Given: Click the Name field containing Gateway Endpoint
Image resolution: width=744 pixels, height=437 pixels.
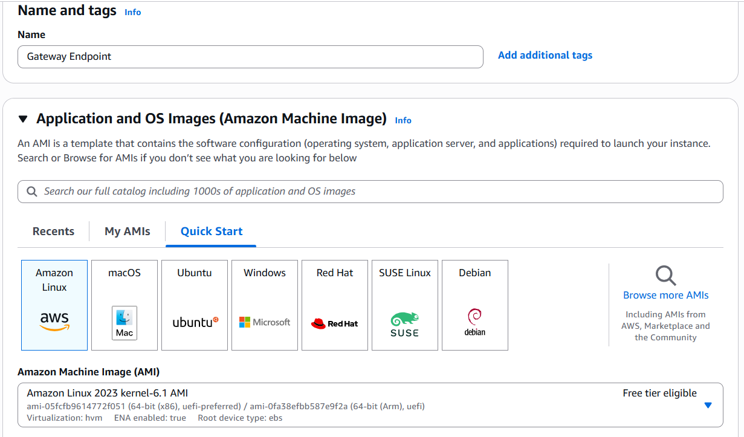Looking at the screenshot, I should pyautogui.click(x=251, y=57).
